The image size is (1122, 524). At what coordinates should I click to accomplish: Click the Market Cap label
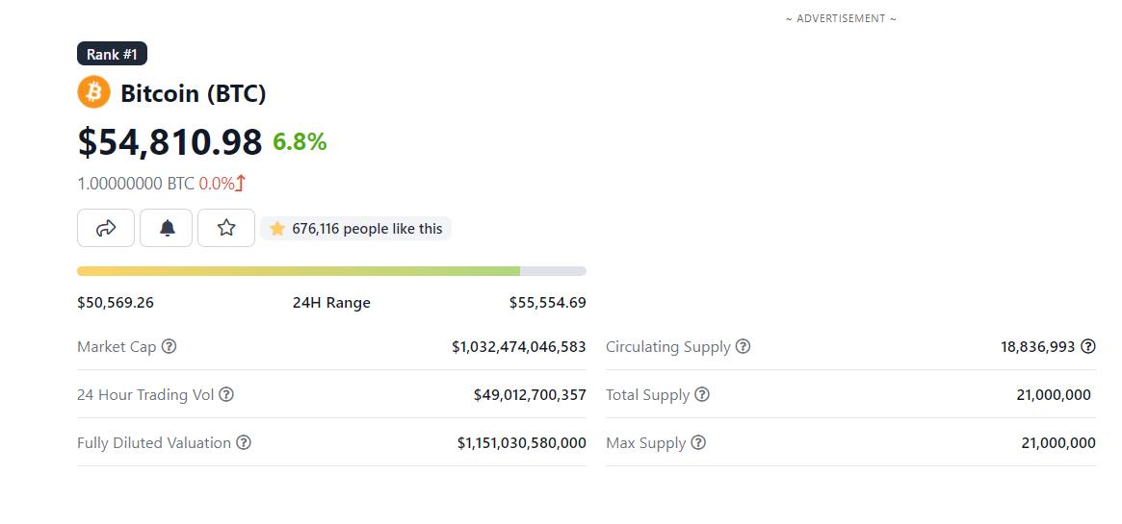click(117, 347)
